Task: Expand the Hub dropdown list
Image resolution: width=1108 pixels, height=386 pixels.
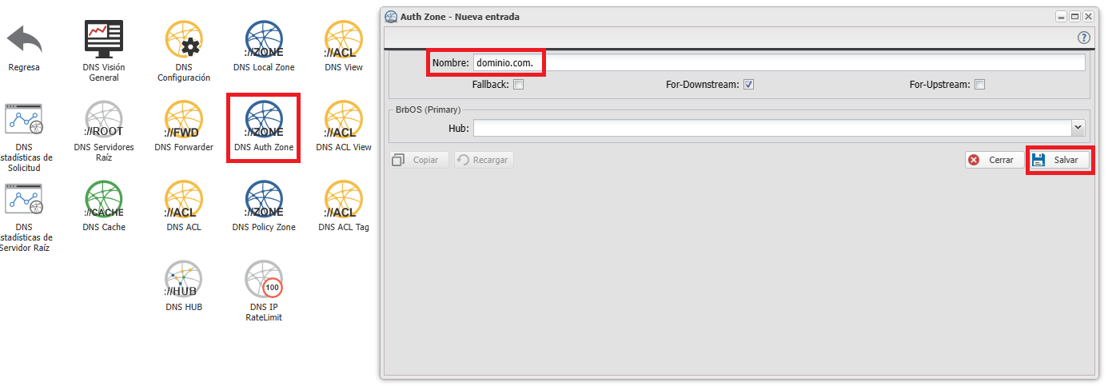Action: tap(1078, 127)
